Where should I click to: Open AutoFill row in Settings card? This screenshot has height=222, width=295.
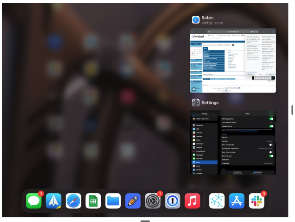(248, 137)
